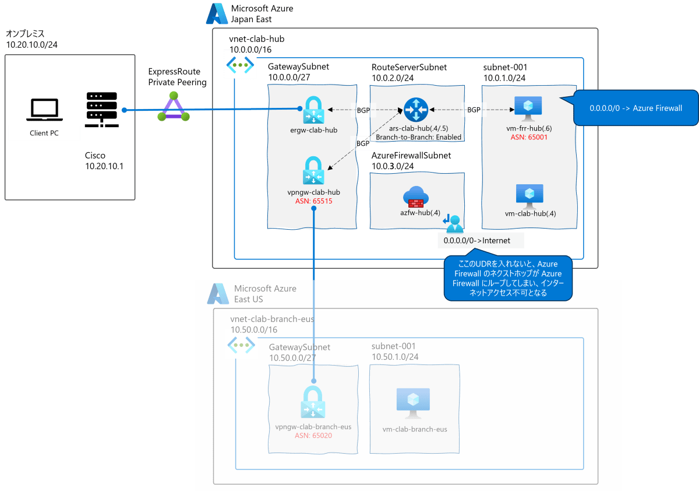This screenshot has width=699, height=491.
Task: Click the 'Client PC' caption
Action: 44,133
